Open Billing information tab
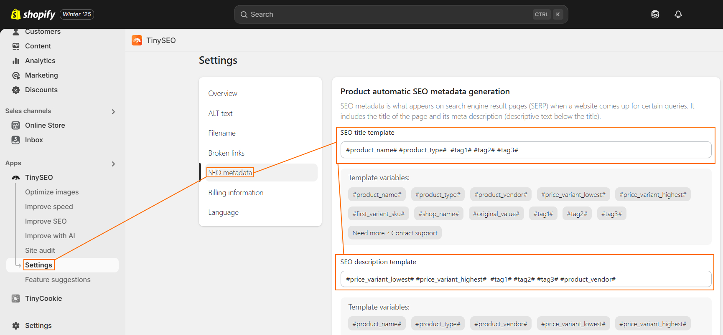Viewport: 723px width, 335px height. [x=236, y=193]
